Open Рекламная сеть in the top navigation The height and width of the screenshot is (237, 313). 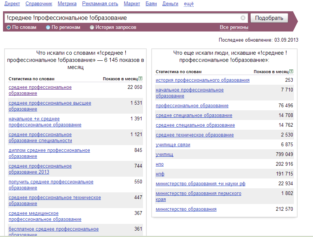(100, 4)
